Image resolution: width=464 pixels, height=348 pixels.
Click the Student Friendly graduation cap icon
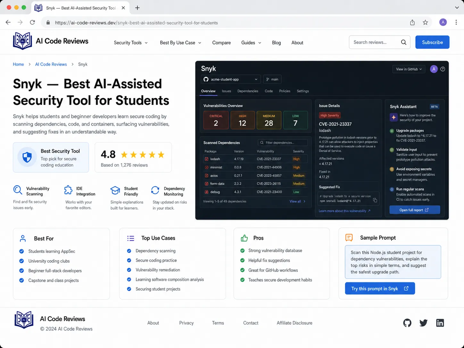(x=115, y=190)
